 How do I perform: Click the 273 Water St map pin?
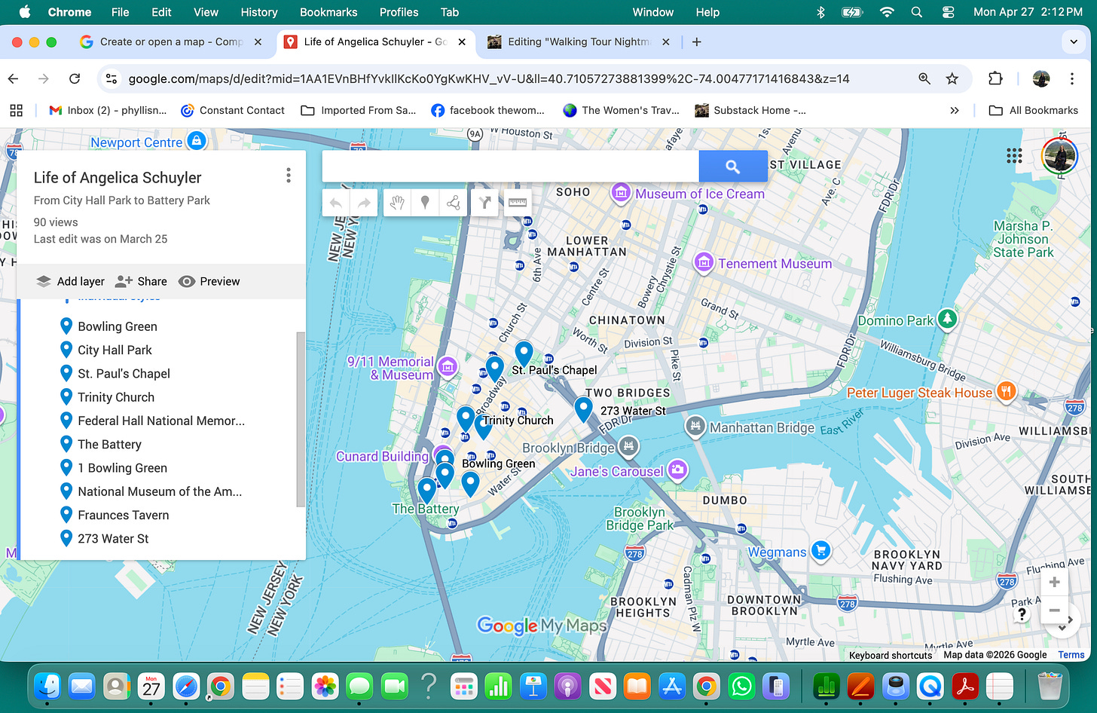pos(583,409)
